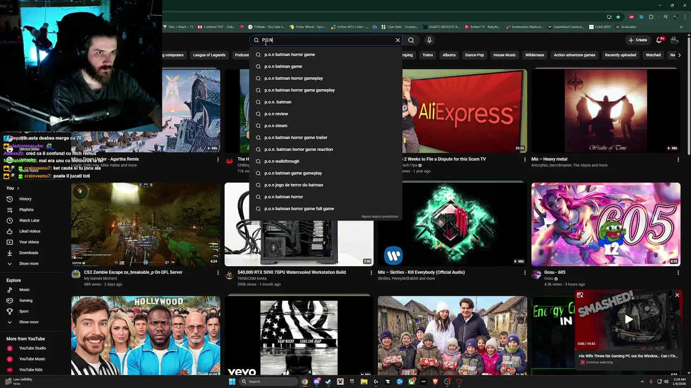This screenshot has height=388, width=691.
Task: Play the miniplayer video
Action: click(x=628, y=320)
